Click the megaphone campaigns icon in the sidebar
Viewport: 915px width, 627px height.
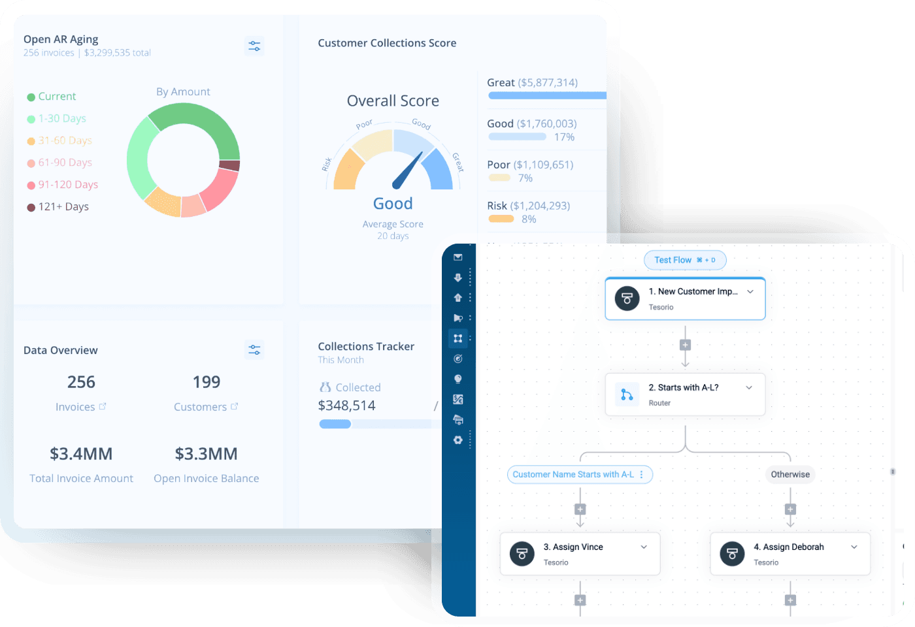pos(457,318)
